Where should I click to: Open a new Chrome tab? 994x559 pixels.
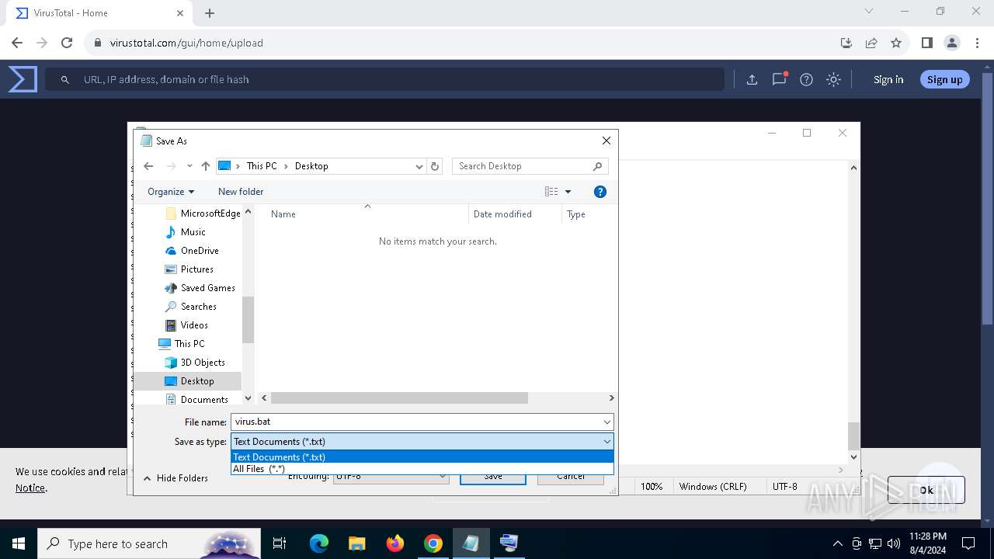point(210,13)
